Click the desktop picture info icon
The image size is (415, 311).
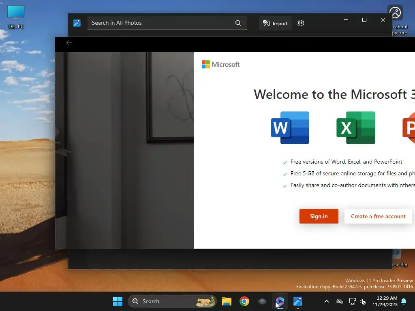point(395,13)
